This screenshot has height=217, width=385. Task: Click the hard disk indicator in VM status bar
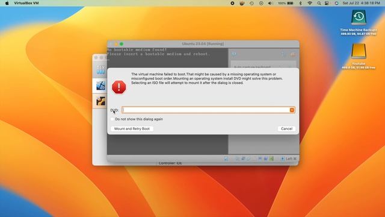(226, 159)
